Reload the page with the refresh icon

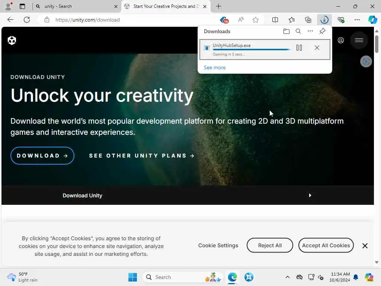tap(27, 20)
